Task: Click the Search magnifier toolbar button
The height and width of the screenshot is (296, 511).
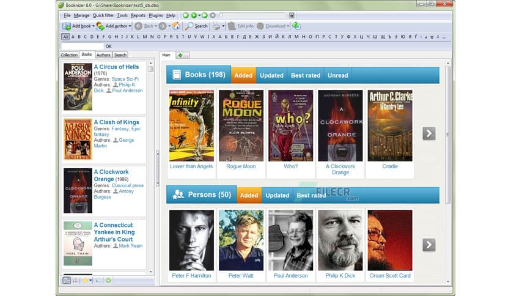Action: [x=196, y=26]
